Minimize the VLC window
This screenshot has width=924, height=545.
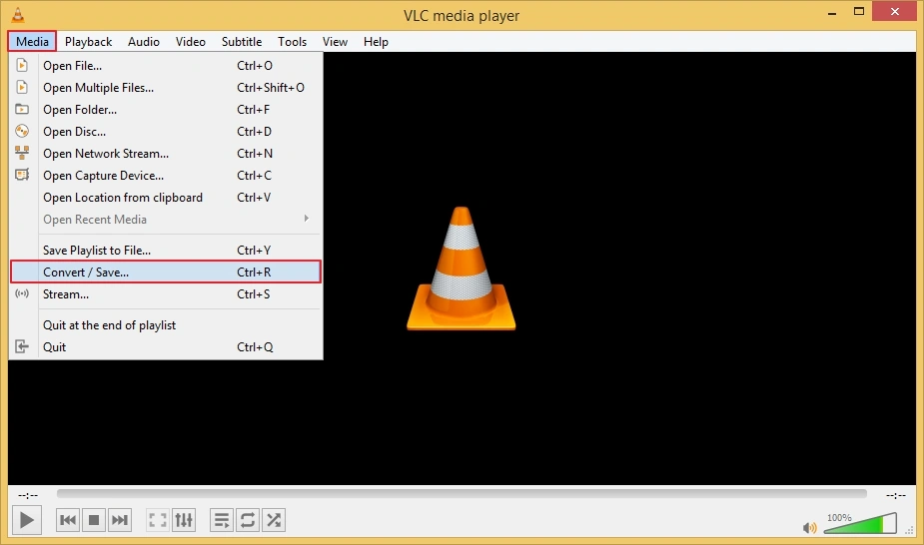pyautogui.click(x=832, y=13)
